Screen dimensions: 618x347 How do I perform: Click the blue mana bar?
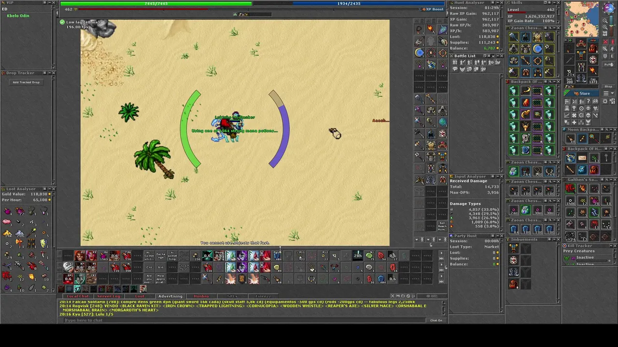pos(349,3)
